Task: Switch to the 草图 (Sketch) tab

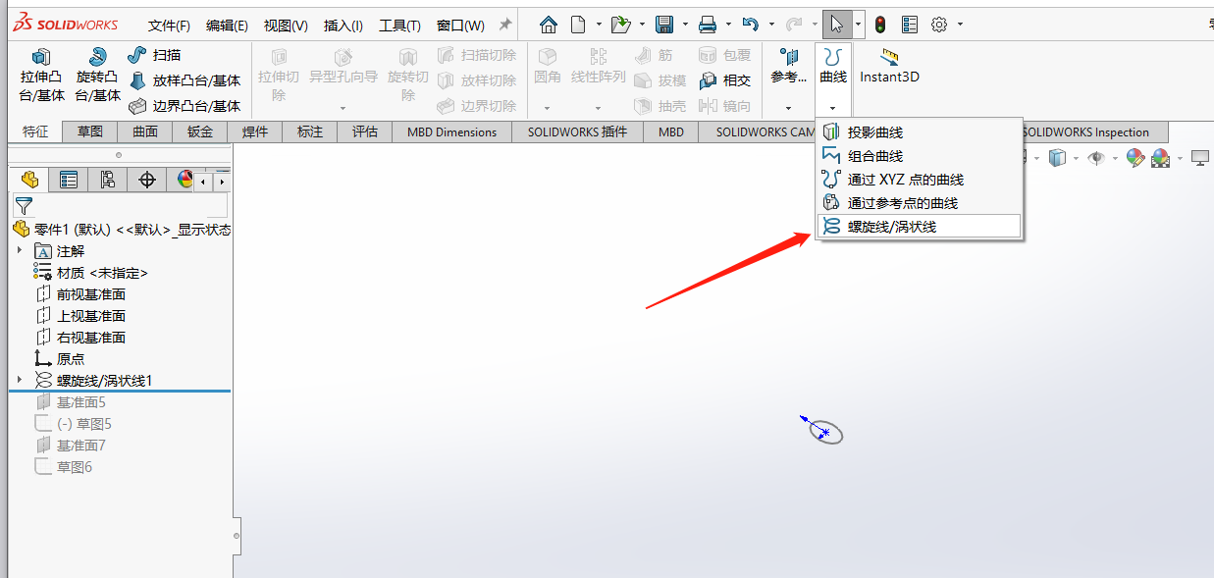Action: 90,132
